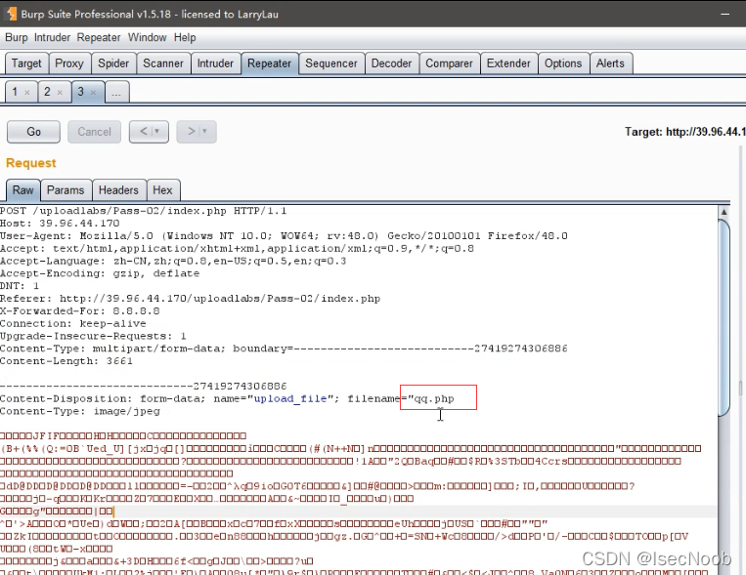Click the scrollbar up arrow in request pane
Viewport: 746px width, 575px height.
724,212
